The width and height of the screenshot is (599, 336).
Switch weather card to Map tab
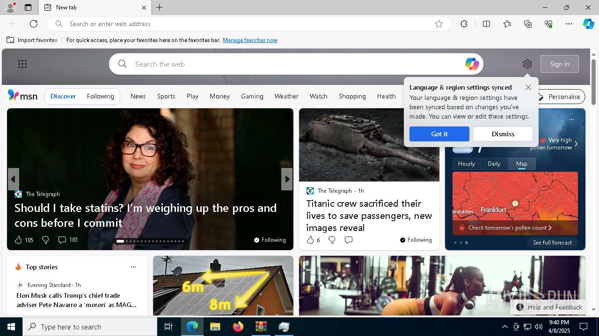[x=522, y=164]
